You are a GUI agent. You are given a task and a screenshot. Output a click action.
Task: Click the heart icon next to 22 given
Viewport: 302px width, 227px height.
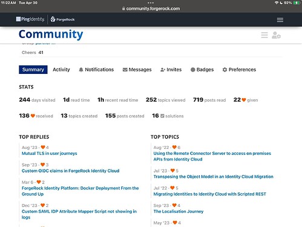pos(244,100)
